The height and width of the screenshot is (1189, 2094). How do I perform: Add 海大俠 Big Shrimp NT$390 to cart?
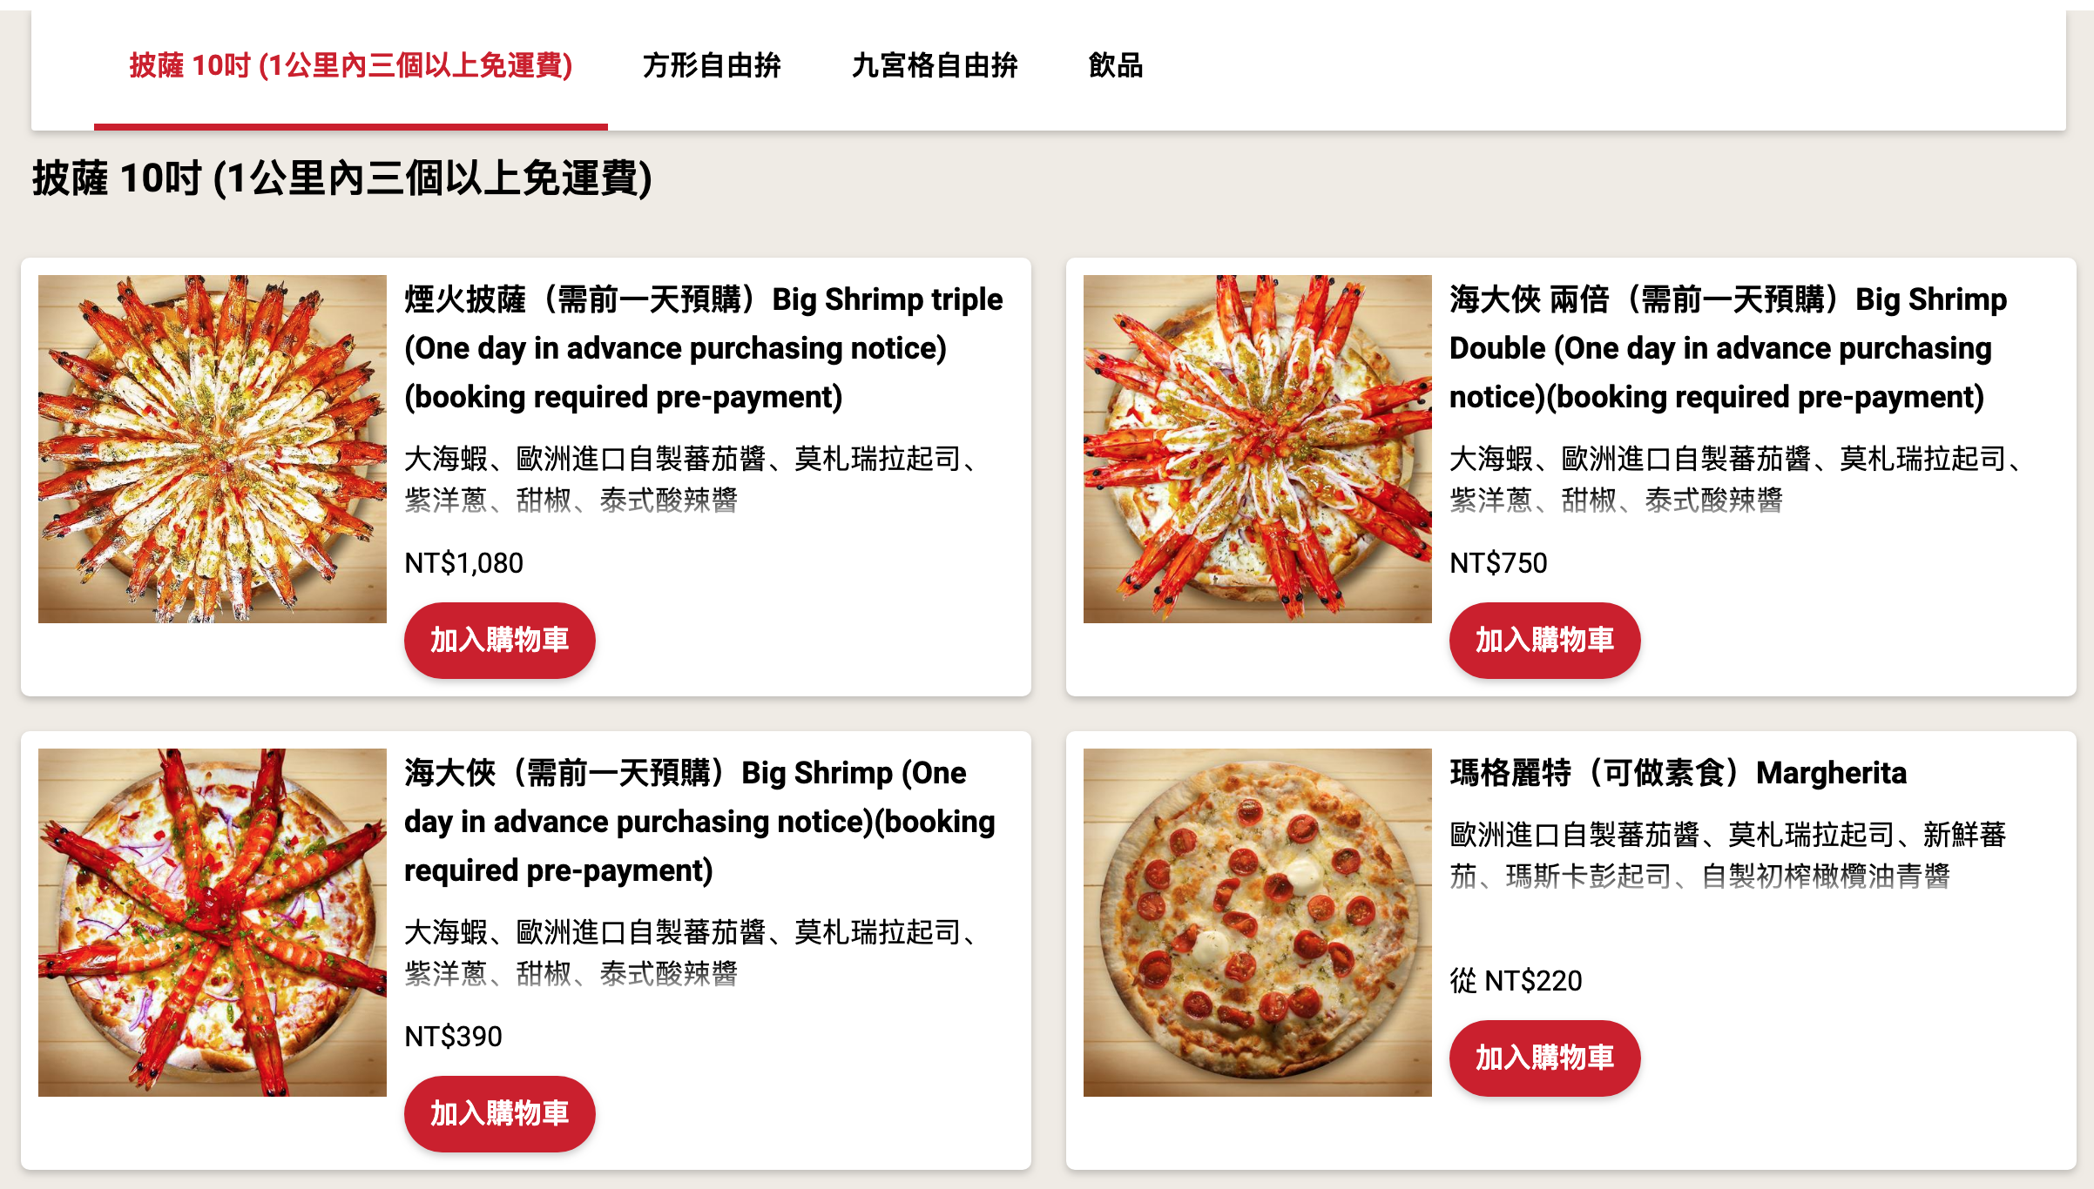(500, 1113)
